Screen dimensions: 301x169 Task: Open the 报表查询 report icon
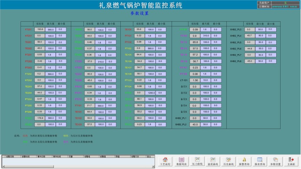pyautogui.click(x=260, y=162)
